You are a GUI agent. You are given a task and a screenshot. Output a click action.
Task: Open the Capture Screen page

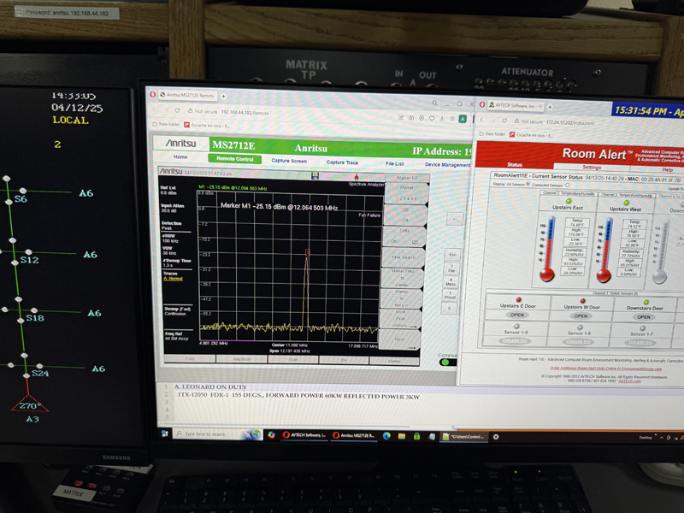[x=289, y=161]
